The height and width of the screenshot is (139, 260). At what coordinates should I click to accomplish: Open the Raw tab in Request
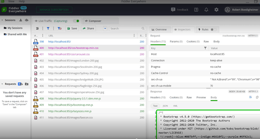pos(206,42)
